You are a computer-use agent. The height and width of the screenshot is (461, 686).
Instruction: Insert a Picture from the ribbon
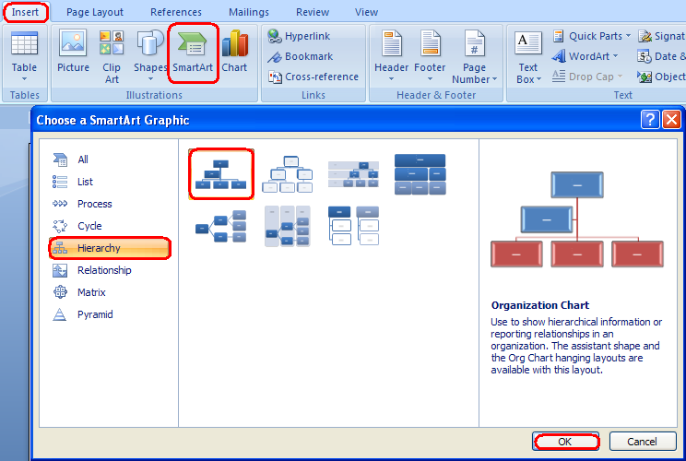pos(73,51)
